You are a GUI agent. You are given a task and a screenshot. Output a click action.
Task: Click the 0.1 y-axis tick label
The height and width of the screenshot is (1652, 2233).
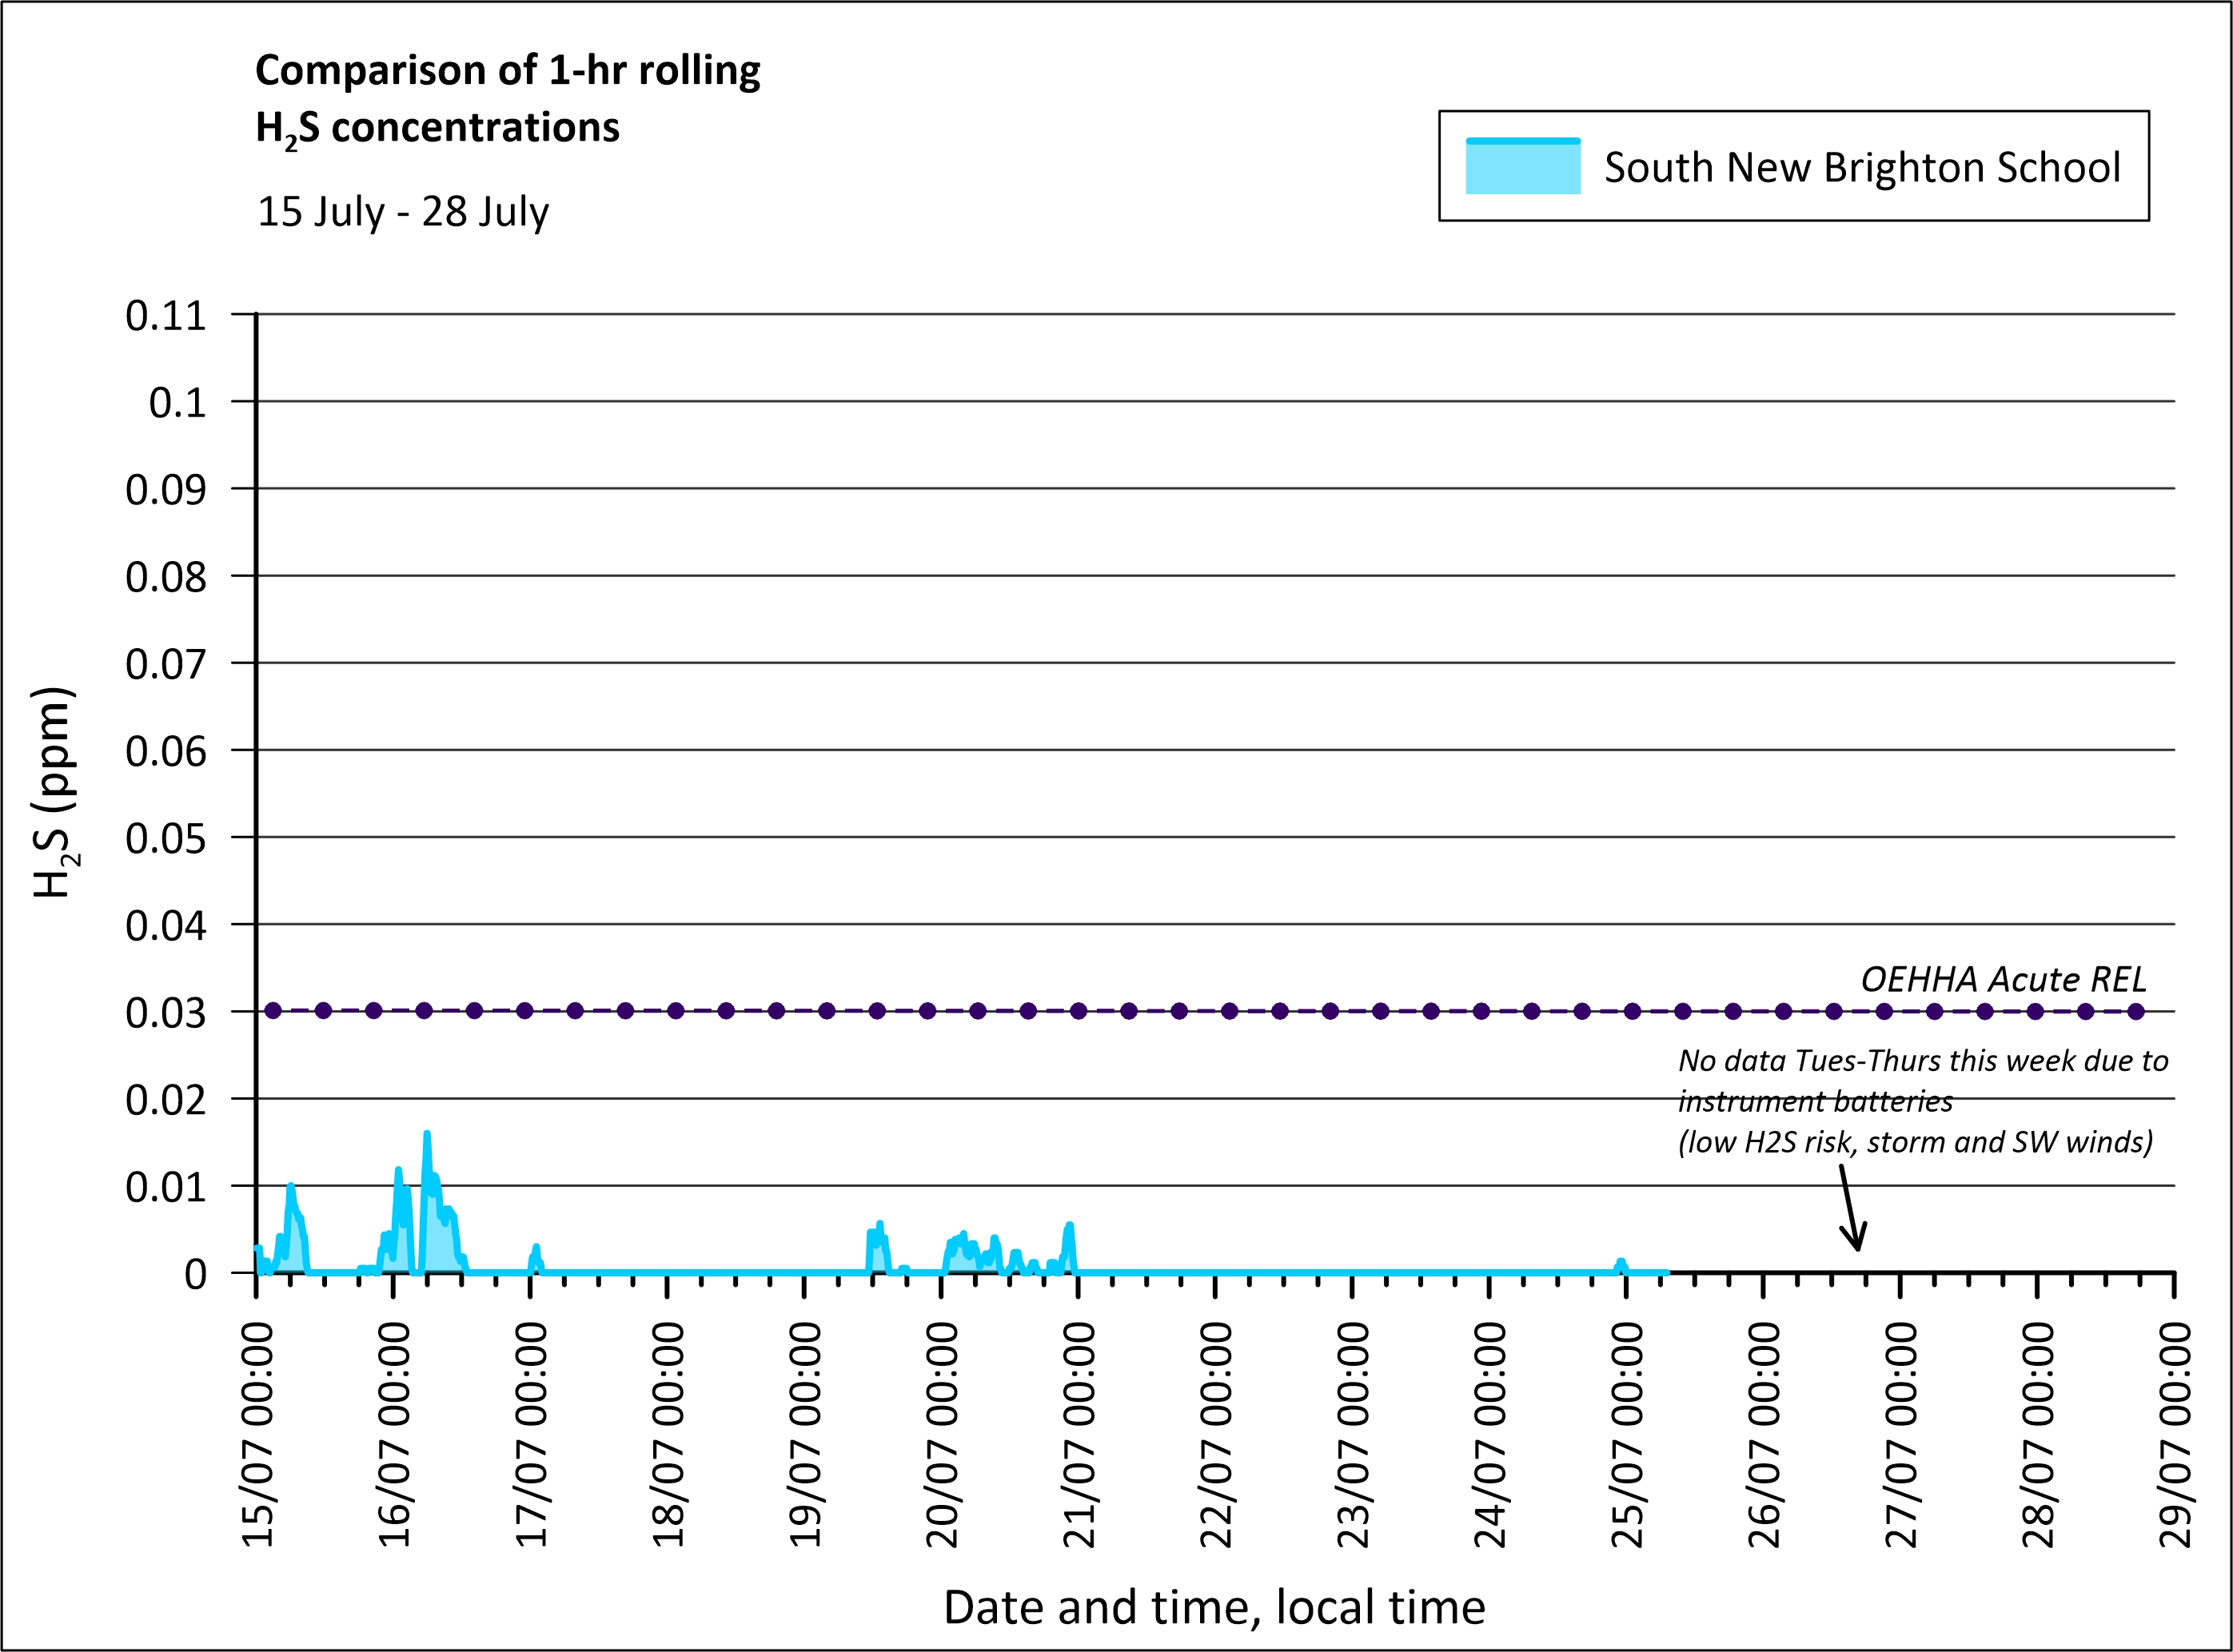(x=177, y=403)
